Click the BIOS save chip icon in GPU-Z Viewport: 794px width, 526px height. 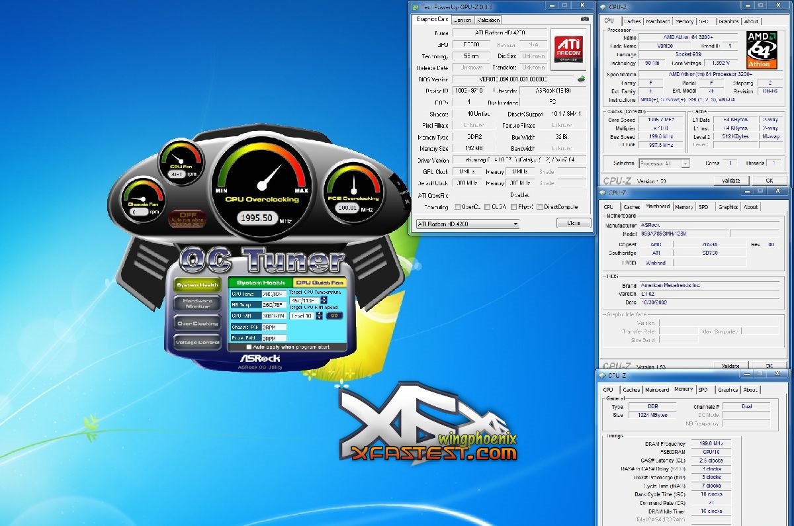[581, 78]
